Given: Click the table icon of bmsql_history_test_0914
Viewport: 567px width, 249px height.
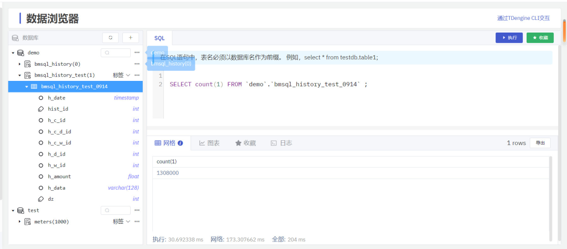Looking at the screenshot, I should click(x=34, y=87).
